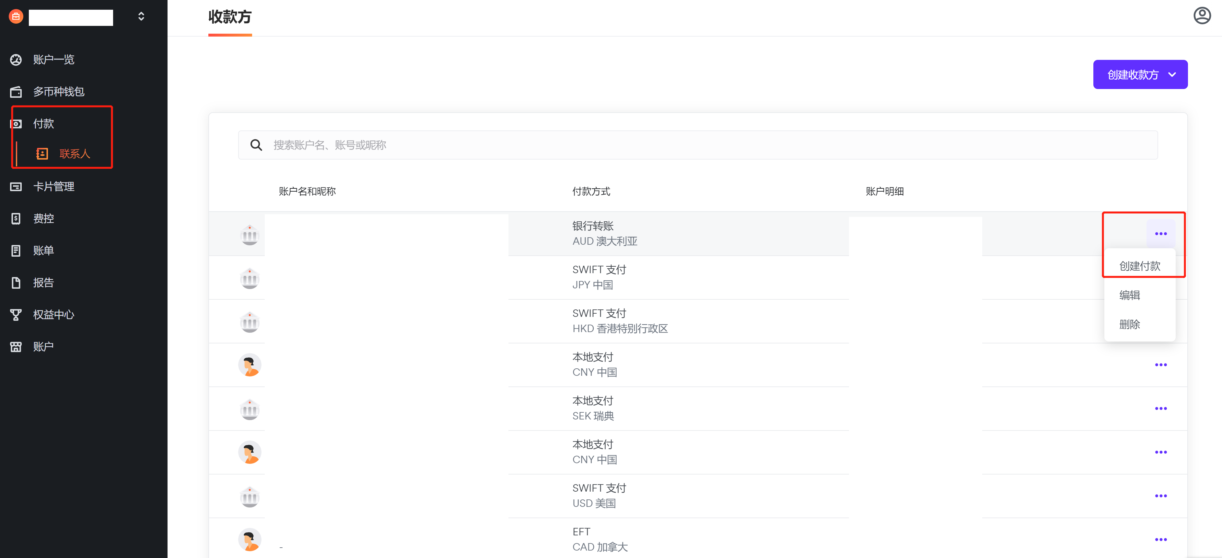Click the 权益中心 trophy icon

[16, 315]
